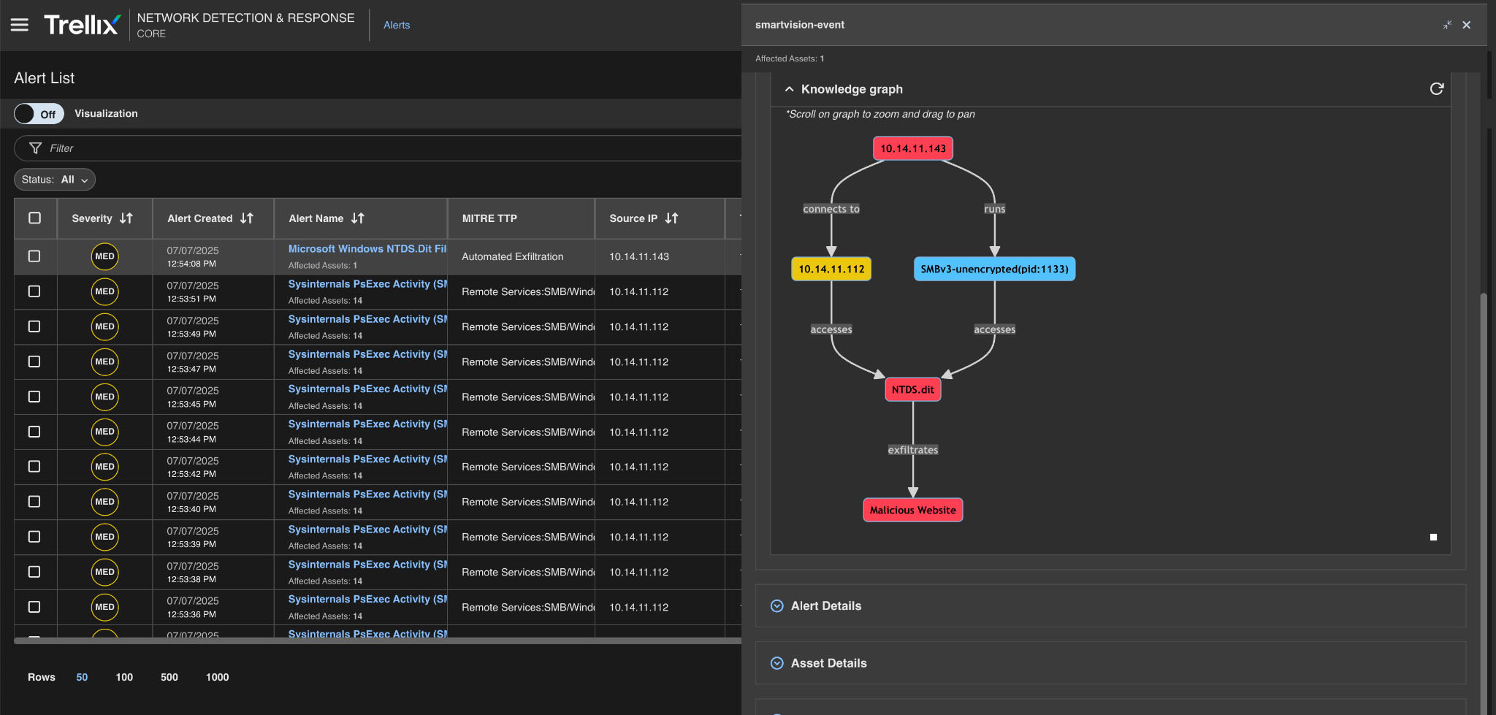Collapse the smartvision-event panel
Viewport: 1496px width, 715px height.
click(1446, 25)
